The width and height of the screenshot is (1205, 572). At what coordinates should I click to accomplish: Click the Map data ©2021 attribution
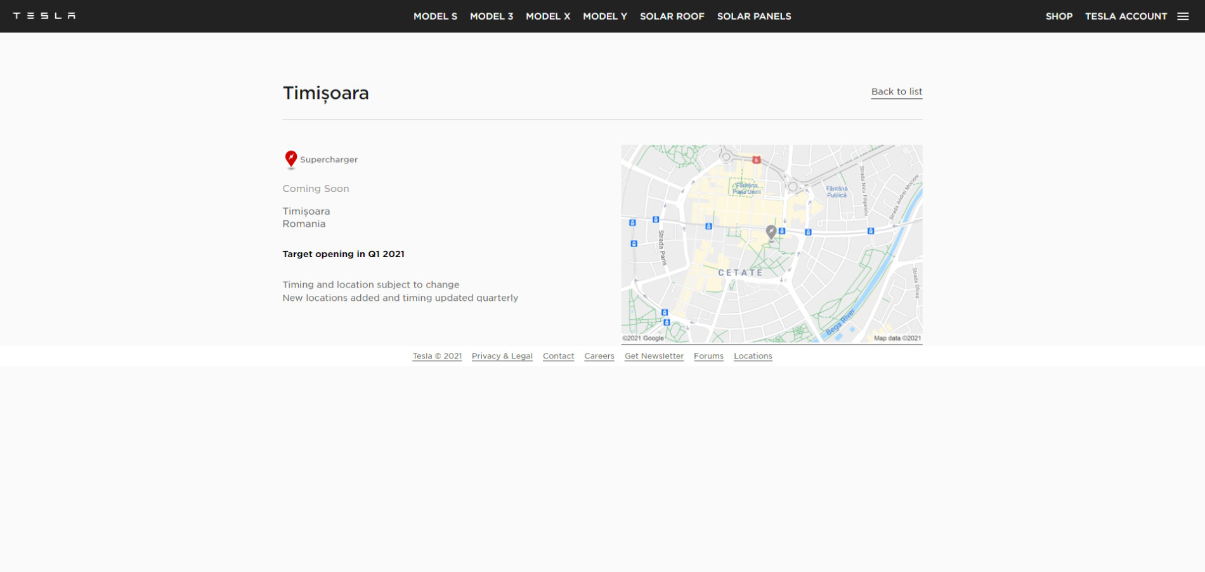click(x=897, y=338)
